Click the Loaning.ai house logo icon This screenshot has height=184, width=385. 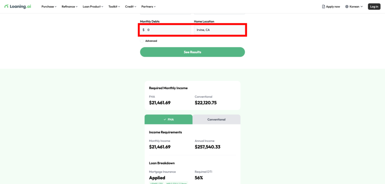click(6, 6)
